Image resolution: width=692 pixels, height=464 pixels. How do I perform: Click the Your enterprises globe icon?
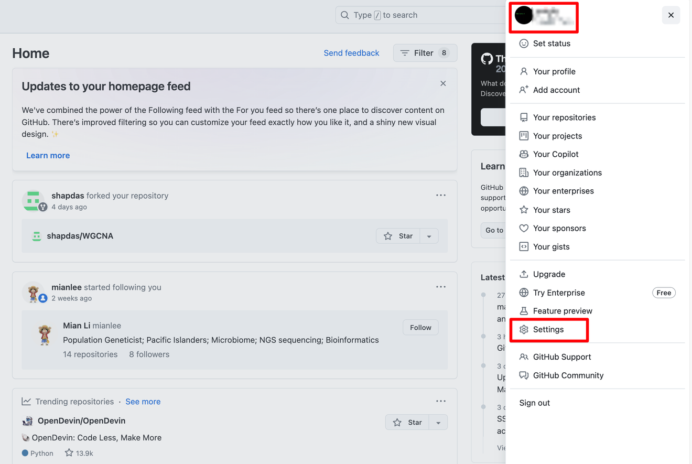(x=524, y=191)
